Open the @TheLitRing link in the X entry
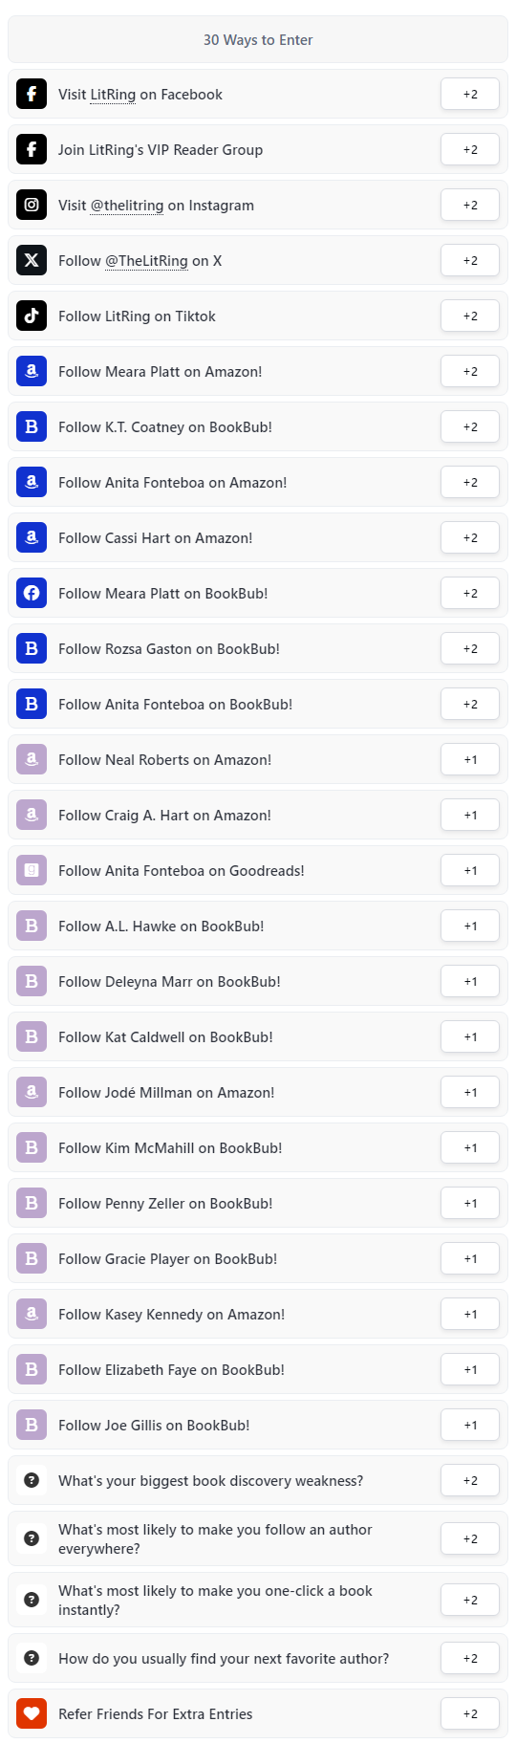 [x=146, y=261]
